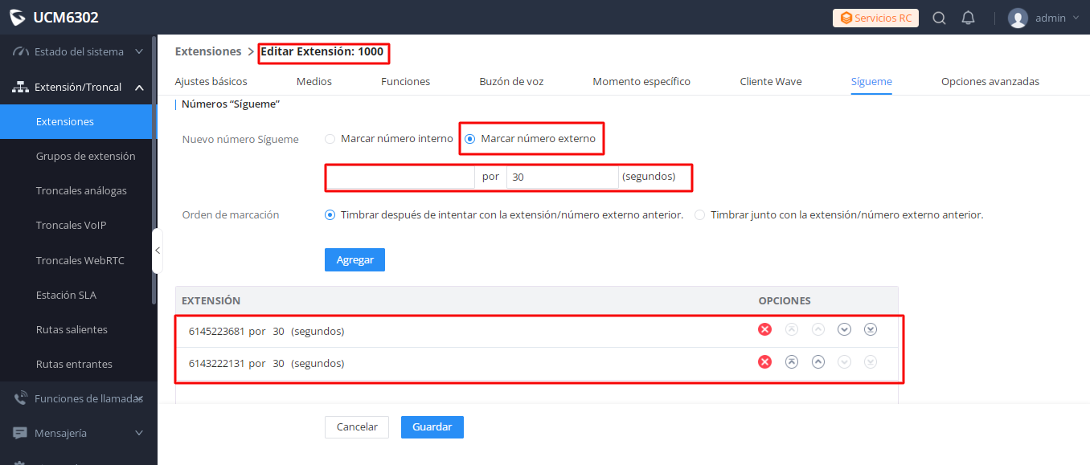Delete the 6145223681 follow-me number

[x=765, y=329]
